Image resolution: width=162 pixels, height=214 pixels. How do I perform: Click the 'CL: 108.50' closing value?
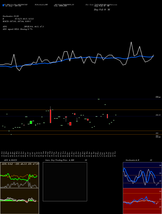click(60, 6)
